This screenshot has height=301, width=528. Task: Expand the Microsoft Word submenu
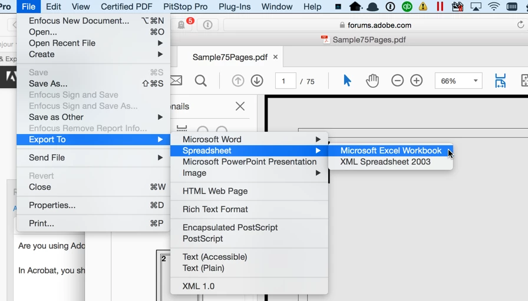[x=249, y=139]
